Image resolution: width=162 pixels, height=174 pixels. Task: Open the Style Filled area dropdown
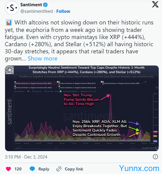(20, 91)
